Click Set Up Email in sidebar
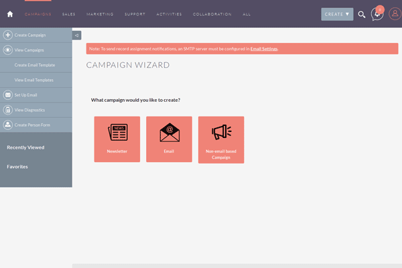 pos(25,95)
